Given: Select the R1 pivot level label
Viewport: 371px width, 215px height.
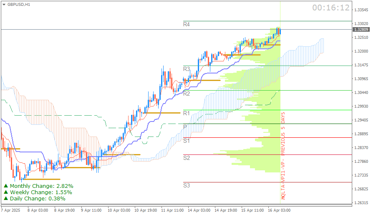Looking at the screenshot, I should coord(187,113).
